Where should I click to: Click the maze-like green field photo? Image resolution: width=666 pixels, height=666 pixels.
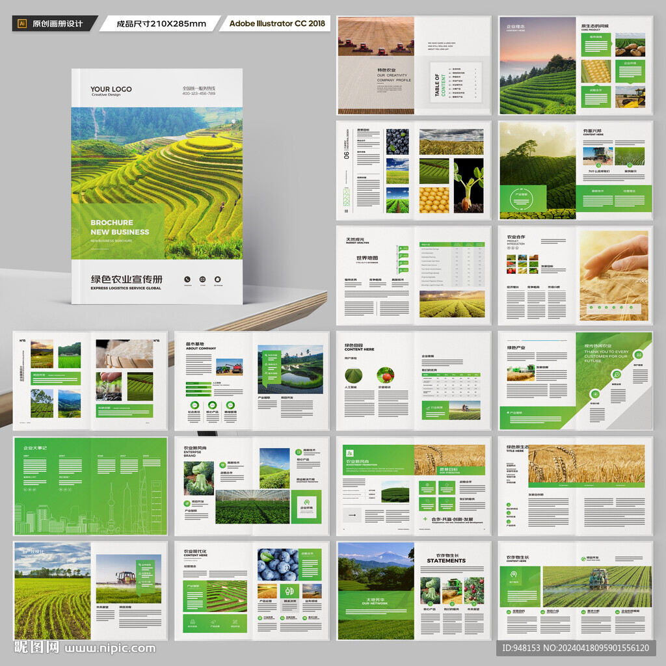click(226, 597)
